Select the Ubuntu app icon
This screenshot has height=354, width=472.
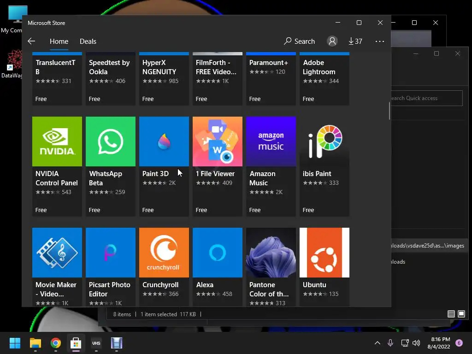(x=324, y=252)
